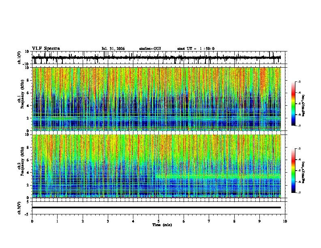Click the "start UT = 1:50:0" label
Image resolution: width=321 pixels, height=248 pixels.
point(196,49)
